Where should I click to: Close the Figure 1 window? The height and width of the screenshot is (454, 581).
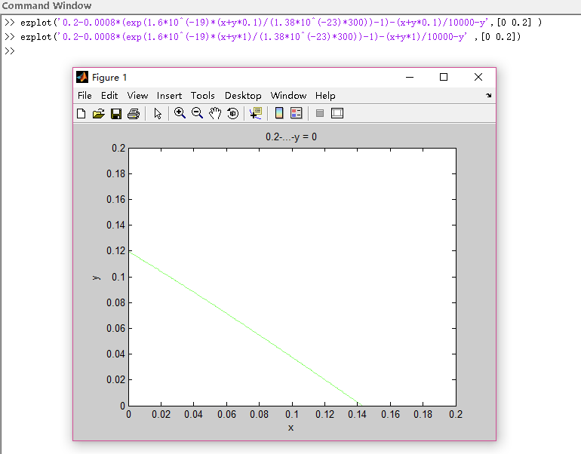click(x=478, y=77)
